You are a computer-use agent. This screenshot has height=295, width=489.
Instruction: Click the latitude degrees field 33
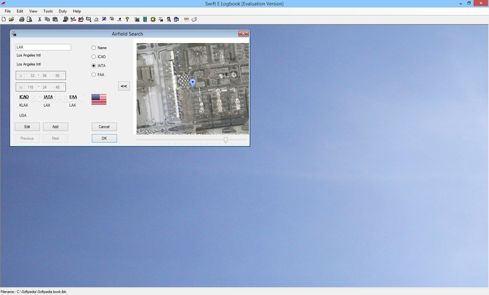pos(31,76)
